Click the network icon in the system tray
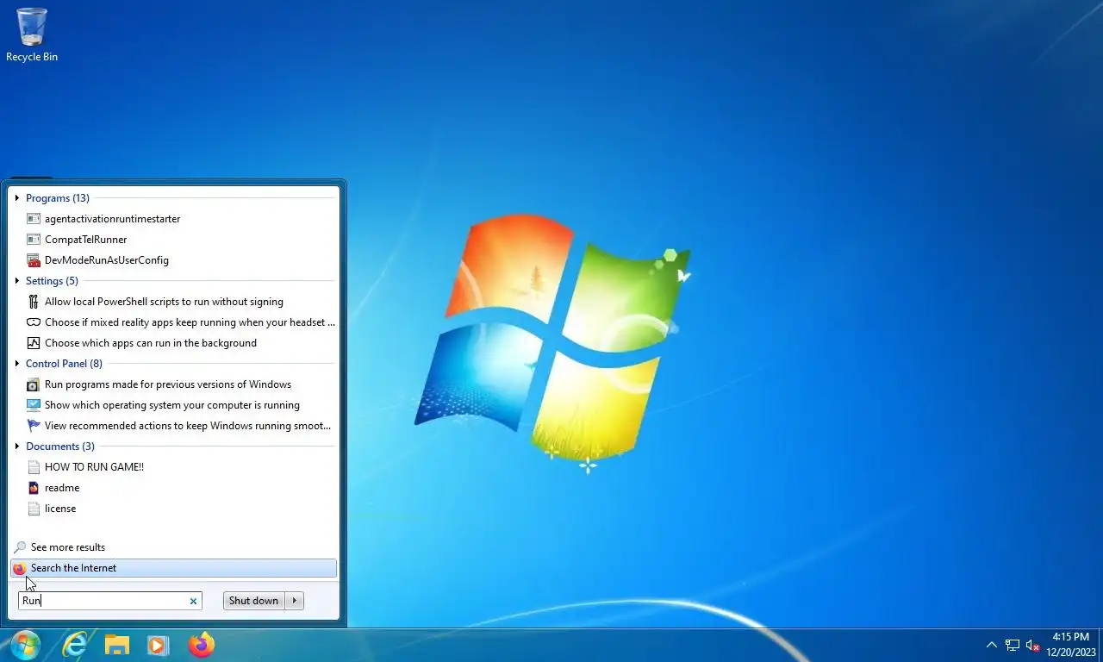1103x662 pixels. click(x=1013, y=645)
